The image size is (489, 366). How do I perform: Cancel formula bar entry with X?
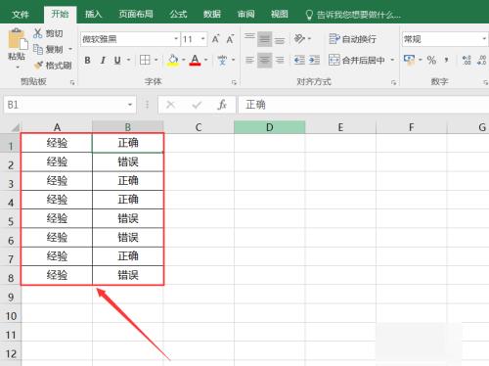click(x=170, y=105)
